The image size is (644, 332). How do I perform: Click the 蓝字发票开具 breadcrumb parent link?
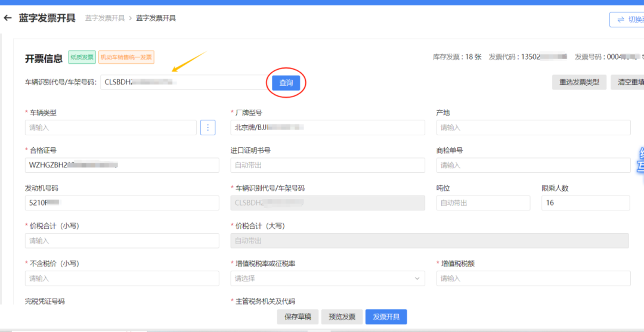[105, 18]
